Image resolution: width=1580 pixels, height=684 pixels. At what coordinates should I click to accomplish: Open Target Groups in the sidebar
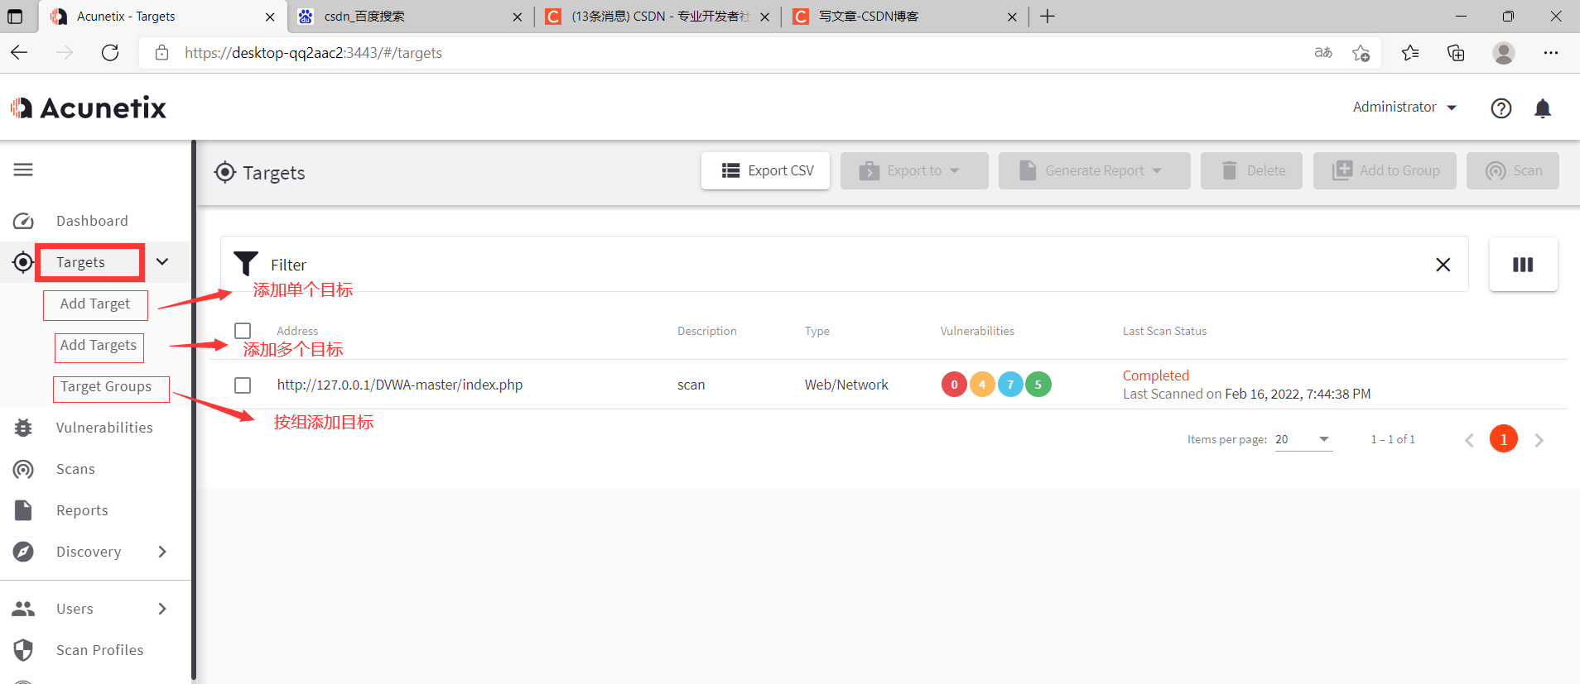click(106, 387)
